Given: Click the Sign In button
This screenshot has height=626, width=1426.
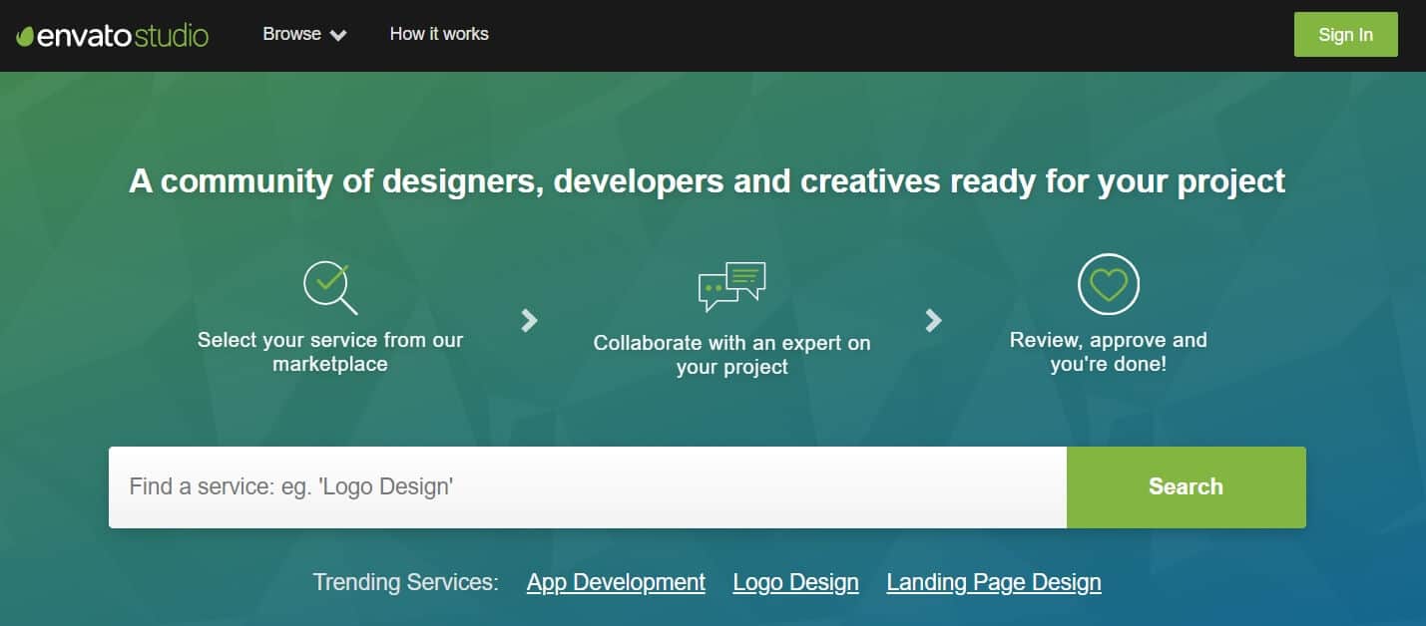Looking at the screenshot, I should [x=1345, y=34].
